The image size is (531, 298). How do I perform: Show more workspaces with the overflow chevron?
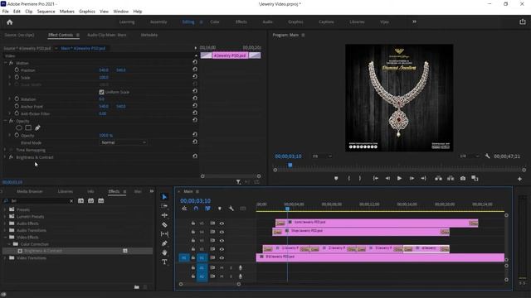point(414,22)
